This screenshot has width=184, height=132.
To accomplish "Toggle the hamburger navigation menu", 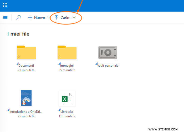I will pos(5,17).
